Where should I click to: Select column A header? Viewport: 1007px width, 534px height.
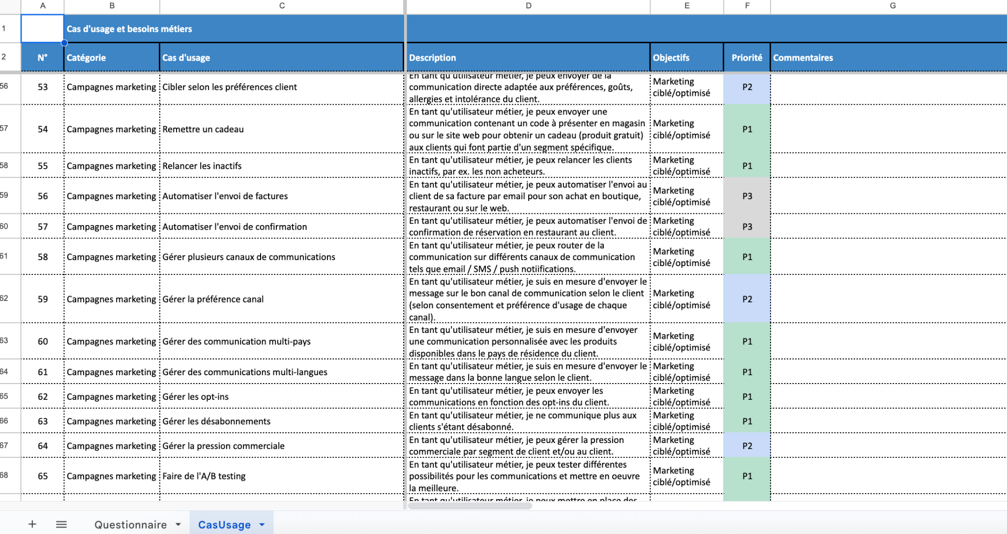[x=42, y=6]
